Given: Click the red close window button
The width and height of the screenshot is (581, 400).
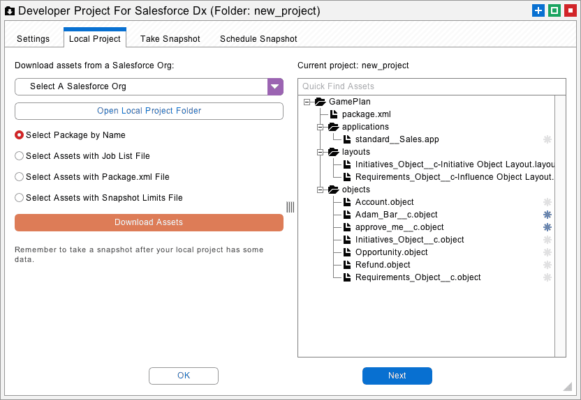Looking at the screenshot, I should pyautogui.click(x=570, y=10).
